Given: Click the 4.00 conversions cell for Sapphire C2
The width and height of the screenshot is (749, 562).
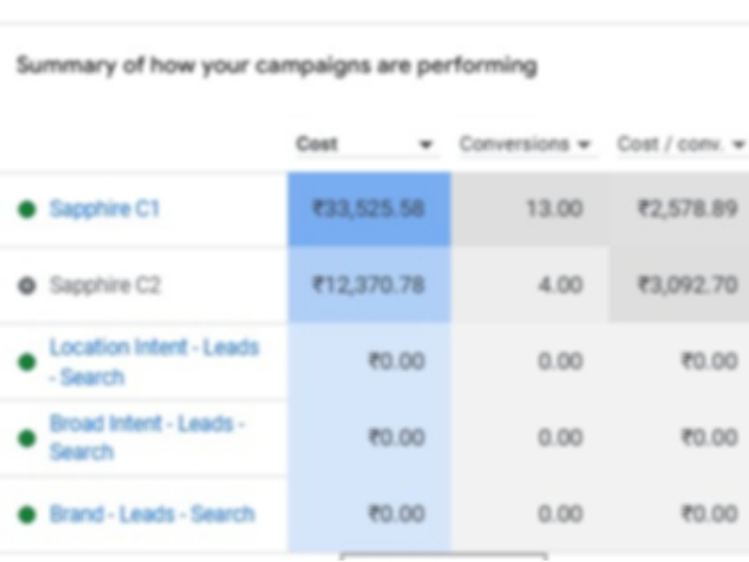Looking at the screenshot, I should click(x=560, y=286).
